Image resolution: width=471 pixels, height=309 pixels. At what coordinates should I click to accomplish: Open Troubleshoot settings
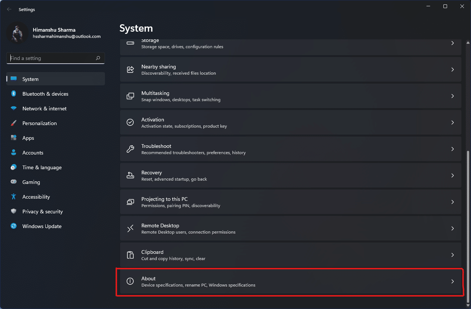click(291, 149)
